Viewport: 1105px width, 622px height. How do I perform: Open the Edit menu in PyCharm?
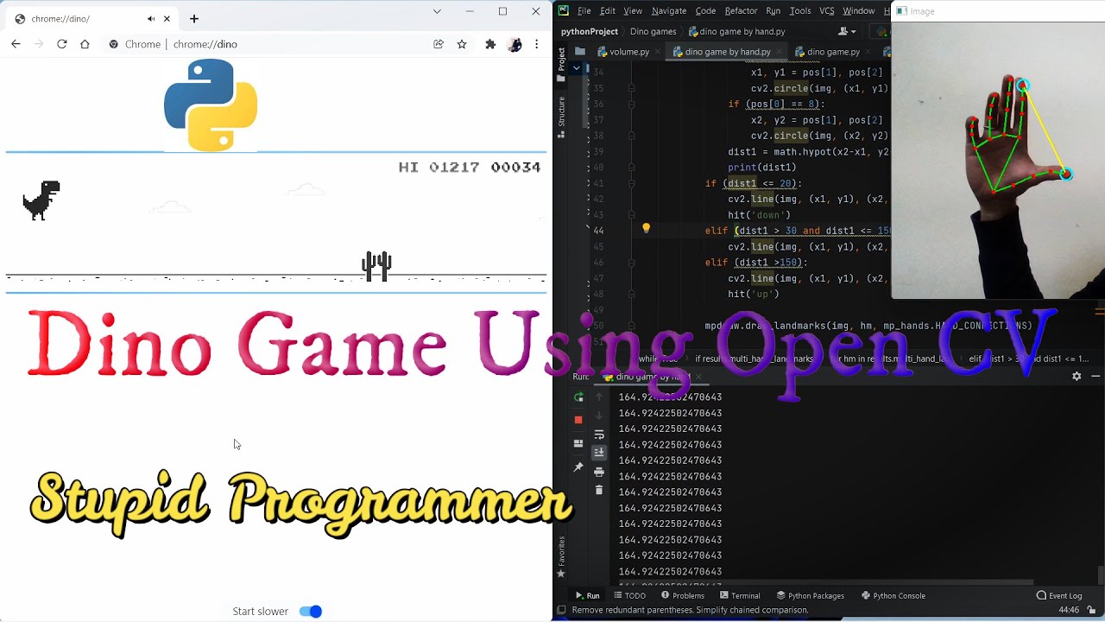click(608, 11)
